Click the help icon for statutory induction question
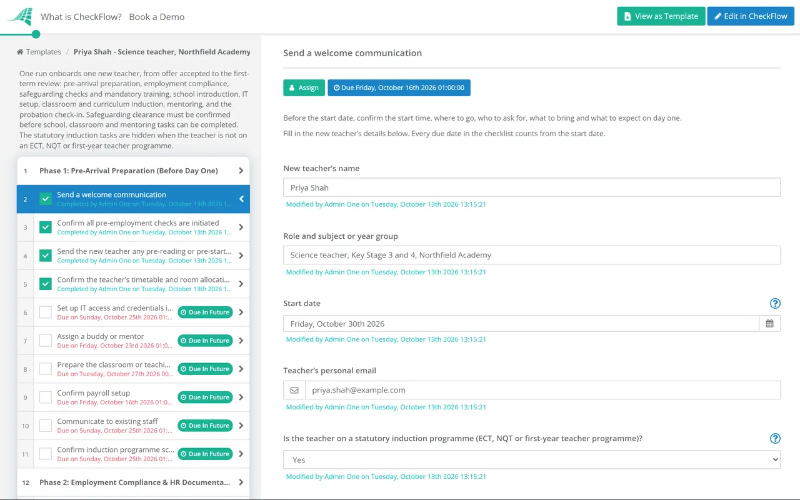The height and width of the screenshot is (500, 800). tap(775, 439)
